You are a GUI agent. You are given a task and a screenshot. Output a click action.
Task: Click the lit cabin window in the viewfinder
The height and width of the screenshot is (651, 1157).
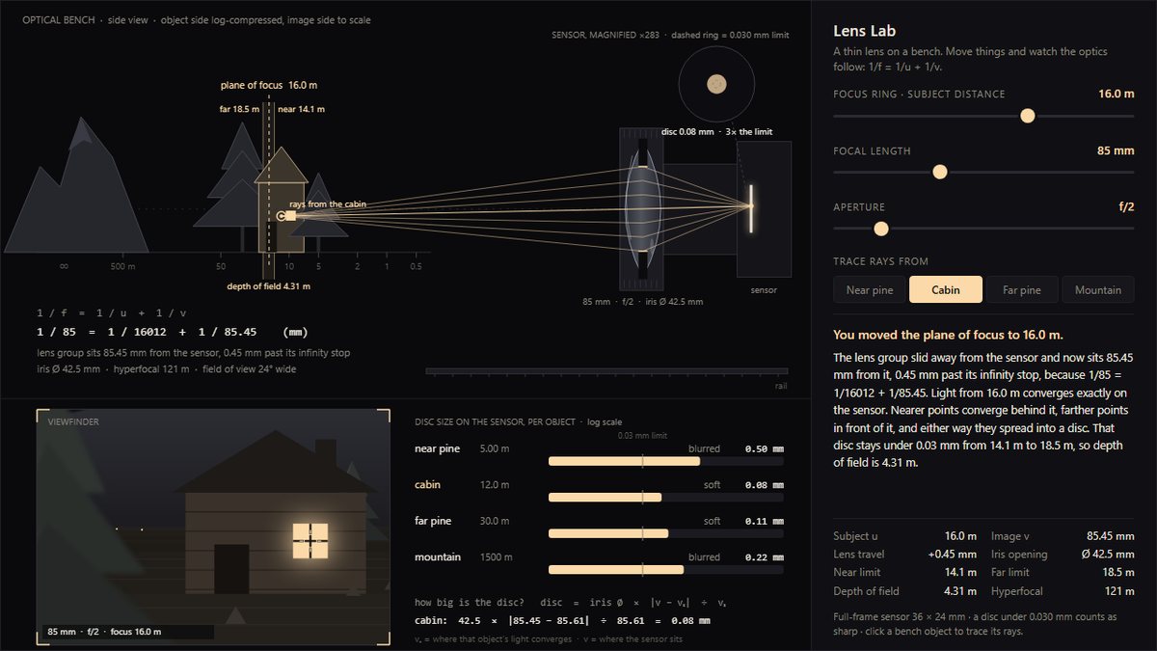pos(310,541)
